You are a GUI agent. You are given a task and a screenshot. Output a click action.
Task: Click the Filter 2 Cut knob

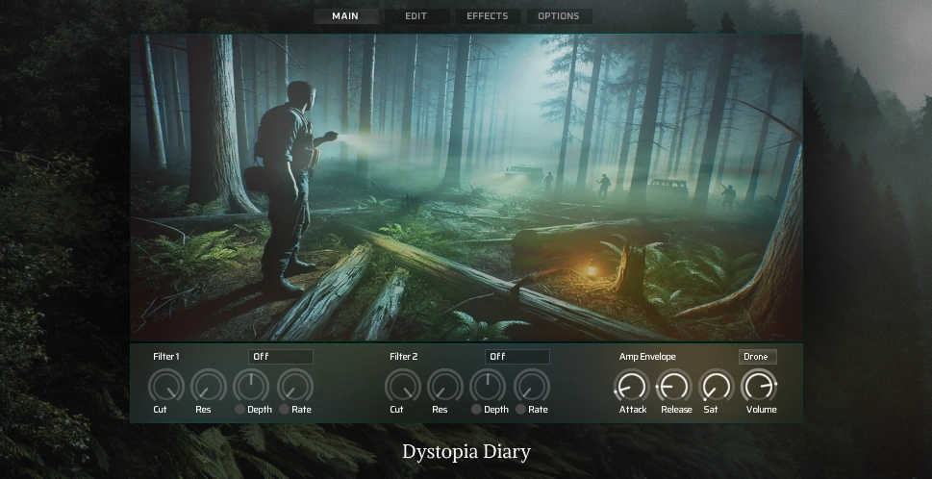402,387
